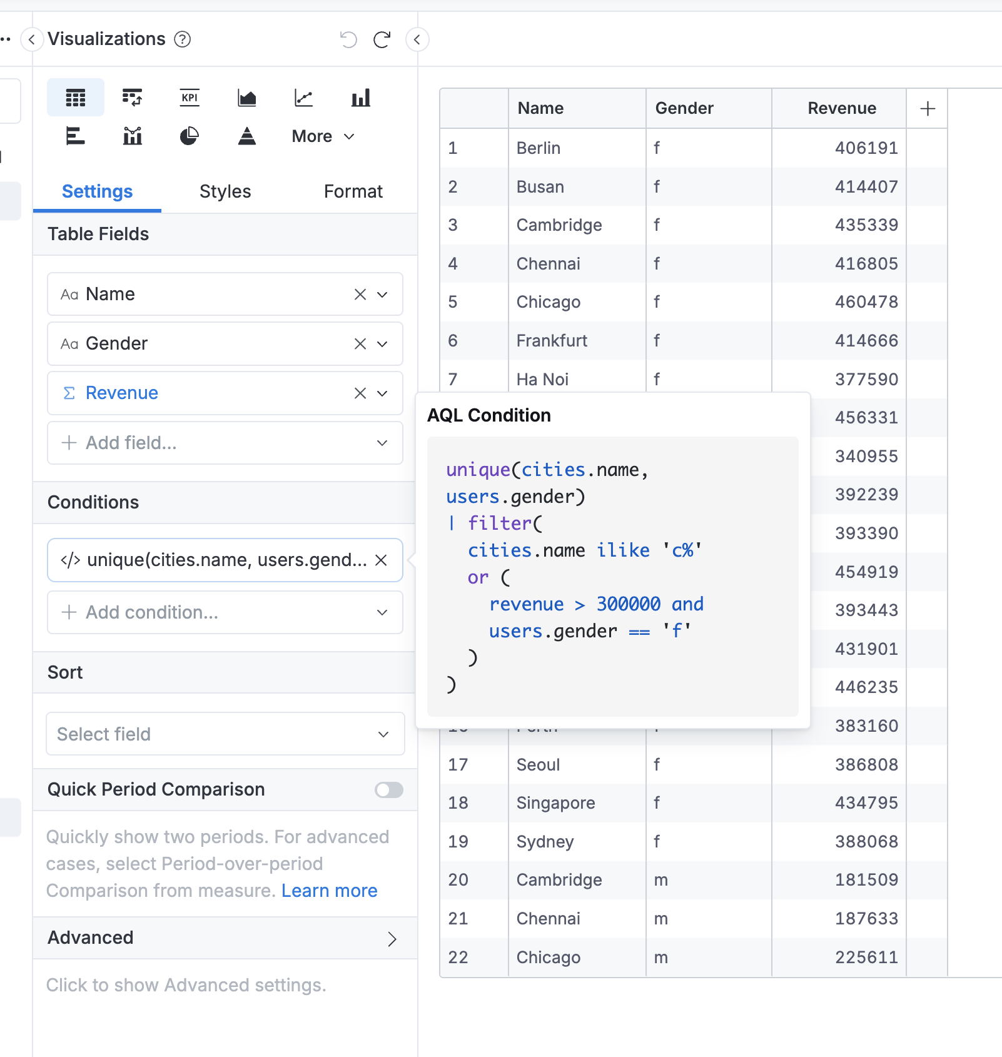Switch to the area chart visualization

coord(247,98)
